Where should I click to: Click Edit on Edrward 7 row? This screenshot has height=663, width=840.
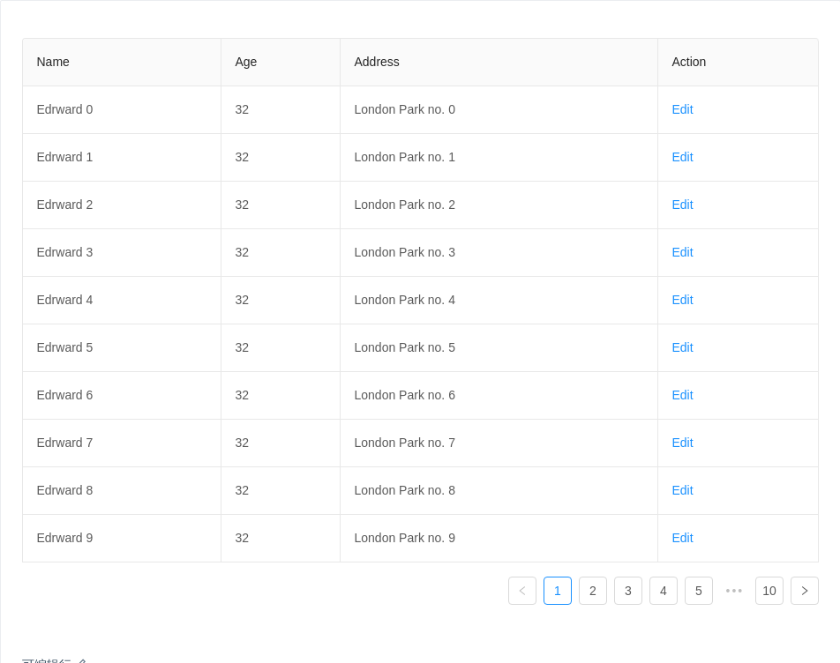[x=682, y=443]
